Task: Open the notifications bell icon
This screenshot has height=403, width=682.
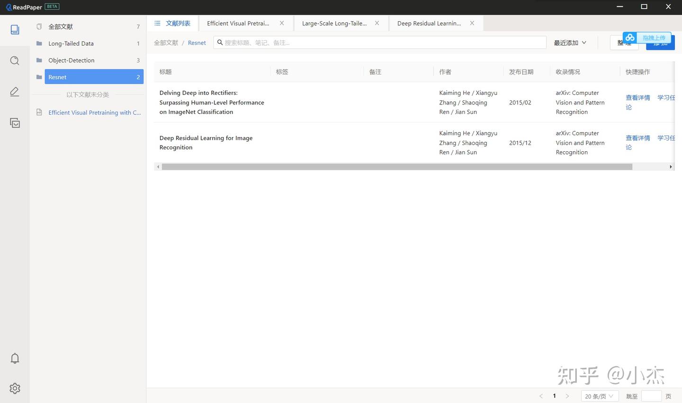Action: pyautogui.click(x=15, y=358)
